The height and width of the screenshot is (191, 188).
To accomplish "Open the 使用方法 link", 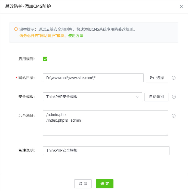I will click(x=76, y=36).
